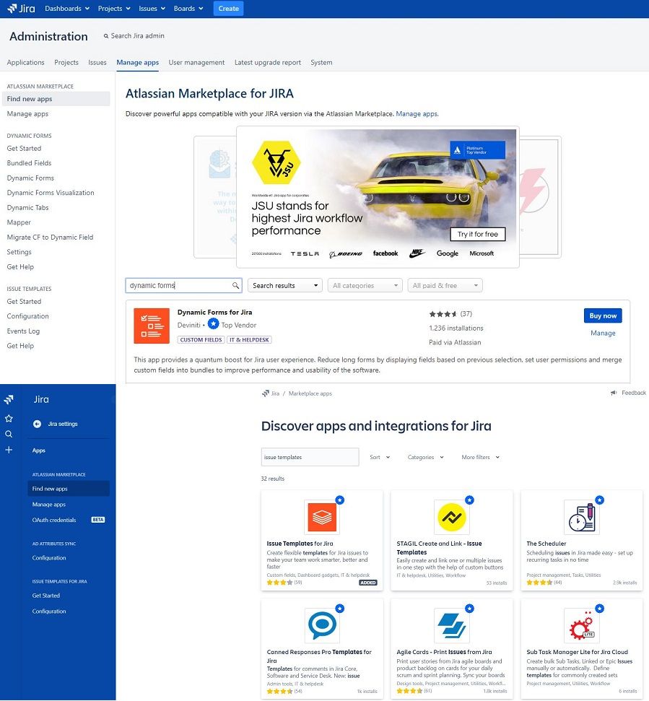Open search via the magnifier icon in the blue sidebar
649x701 pixels.
tap(9, 434)
